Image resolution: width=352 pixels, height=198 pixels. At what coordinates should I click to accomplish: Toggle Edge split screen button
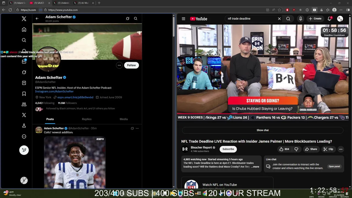pos(314,10)
